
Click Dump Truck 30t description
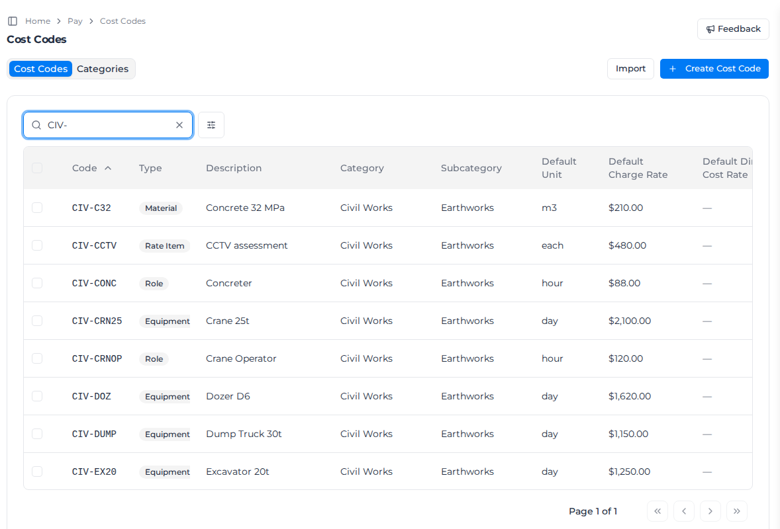[244, 434]
